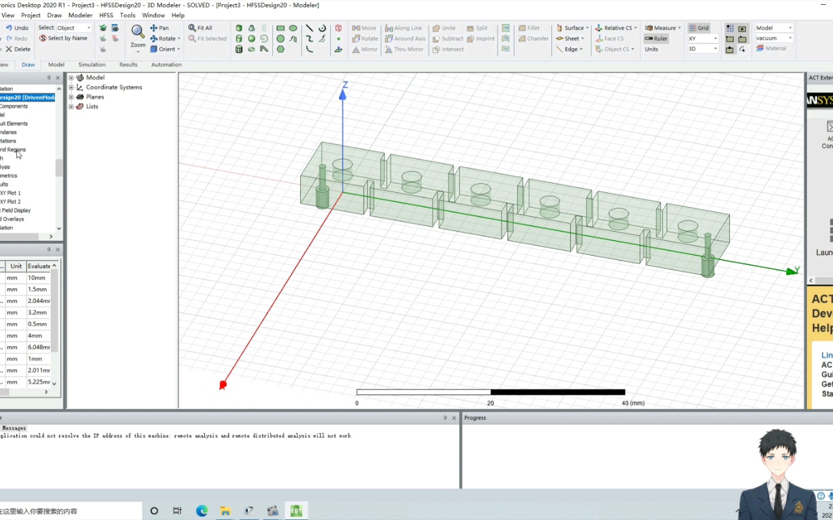Click the draw plane icon
The width and height of the screenshot is (833, 520).
[x=338, y=49]
